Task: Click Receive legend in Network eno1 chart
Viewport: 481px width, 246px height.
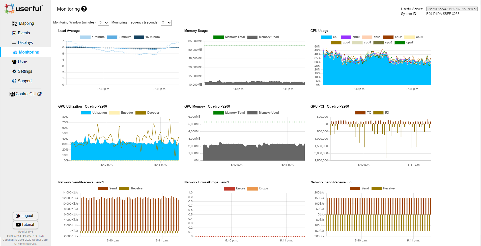Action: tap(131, 188)
